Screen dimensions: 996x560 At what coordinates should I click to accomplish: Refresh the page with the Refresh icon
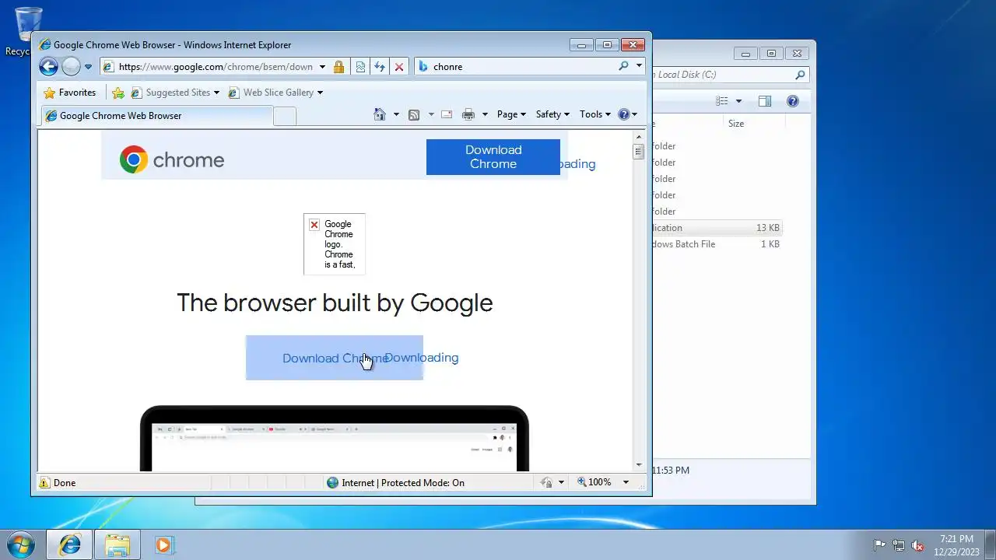(380, 67)
